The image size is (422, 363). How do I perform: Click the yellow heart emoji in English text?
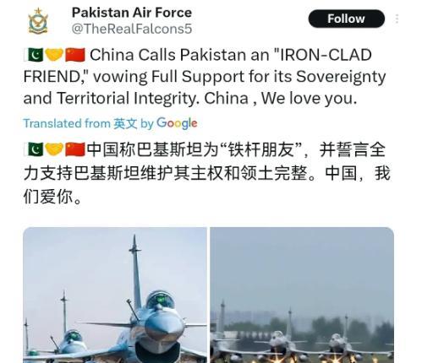pos(54,55)
